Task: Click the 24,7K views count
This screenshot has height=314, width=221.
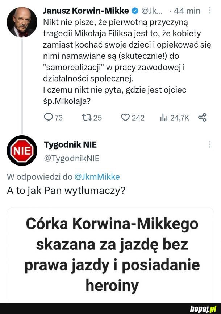Action: pos(180,118)
